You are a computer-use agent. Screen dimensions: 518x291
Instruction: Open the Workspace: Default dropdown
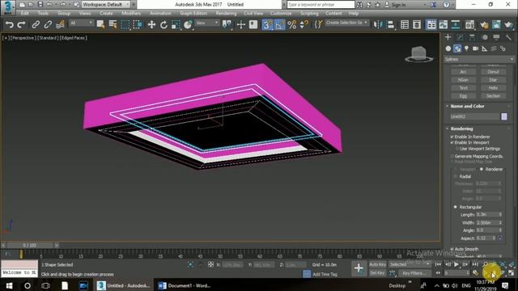pyautogui.click(x=106, y=5)
